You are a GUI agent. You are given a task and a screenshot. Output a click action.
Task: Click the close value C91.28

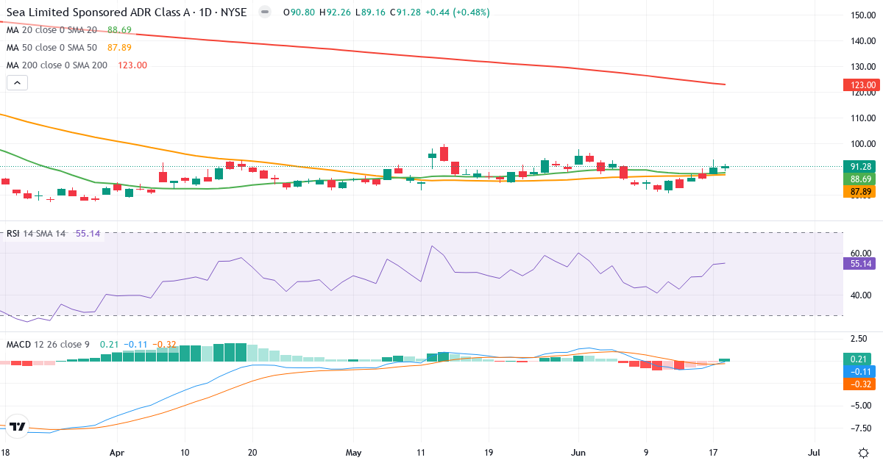(x=405, y=12)
